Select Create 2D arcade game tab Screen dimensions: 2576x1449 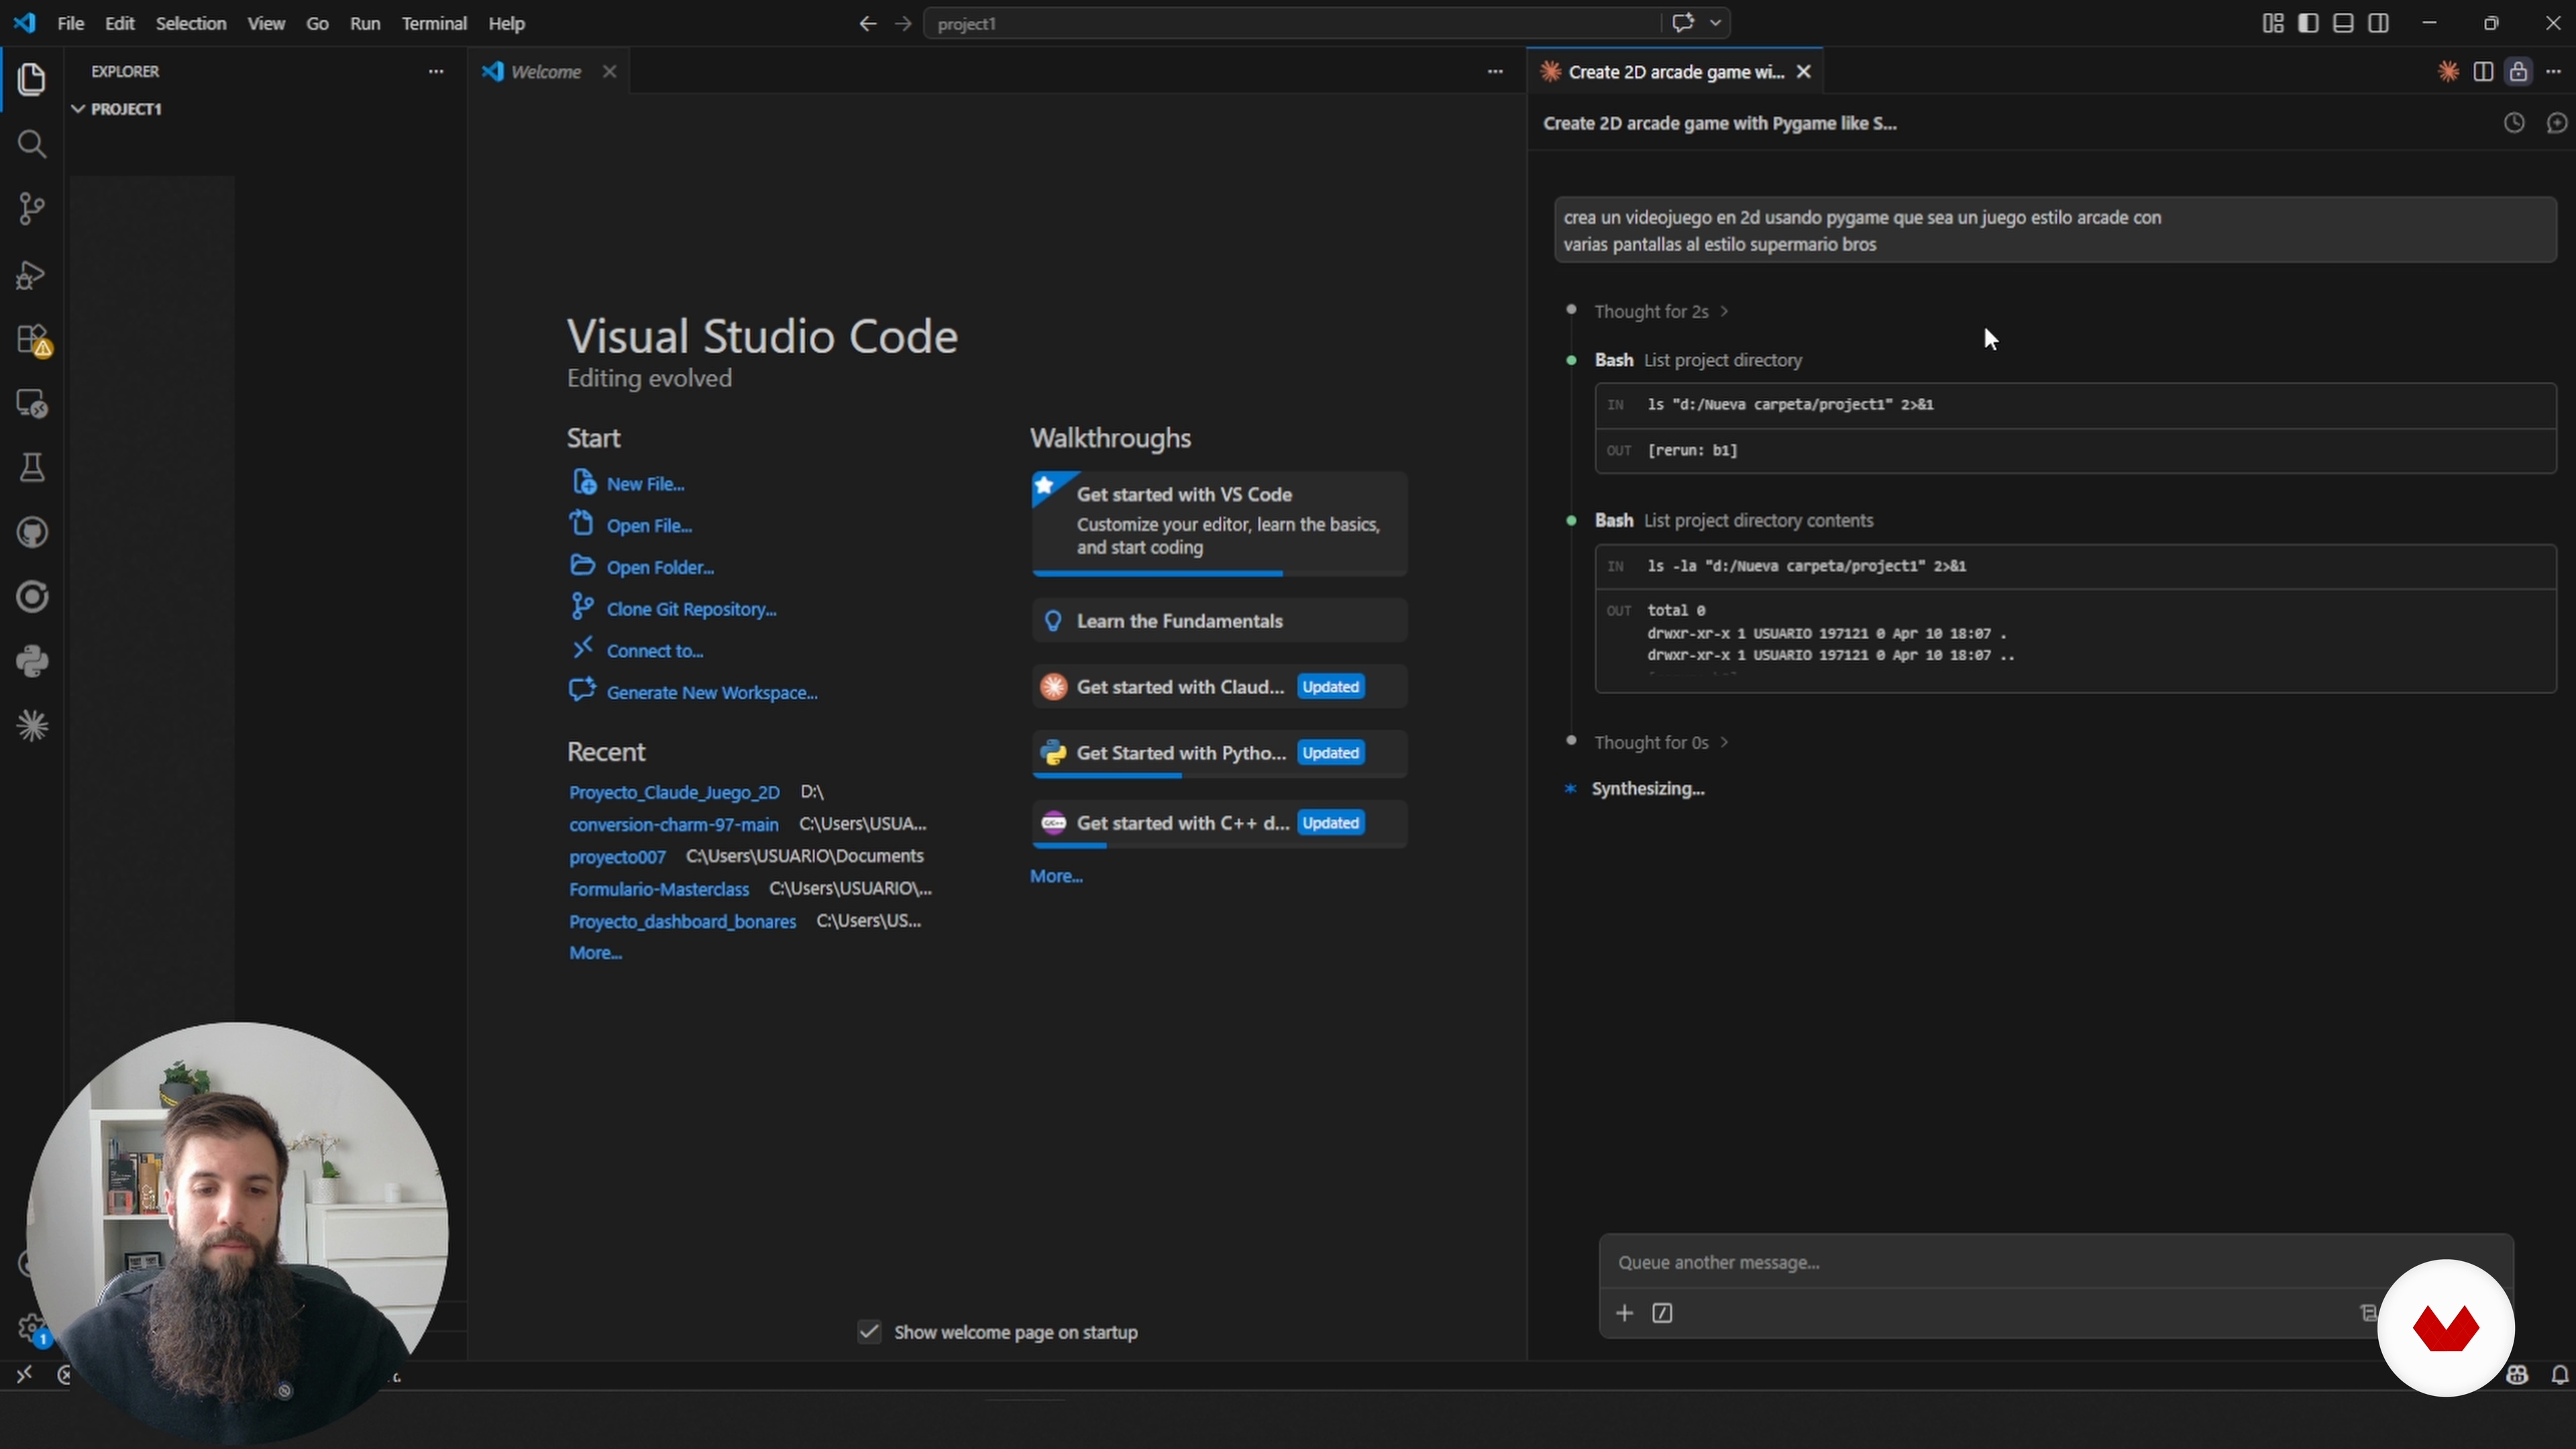pos(1676,72)
